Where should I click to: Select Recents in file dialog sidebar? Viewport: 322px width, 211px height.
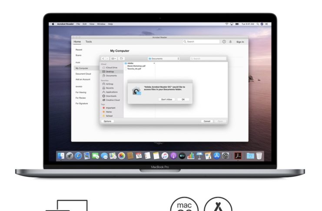tap(110, 88)
